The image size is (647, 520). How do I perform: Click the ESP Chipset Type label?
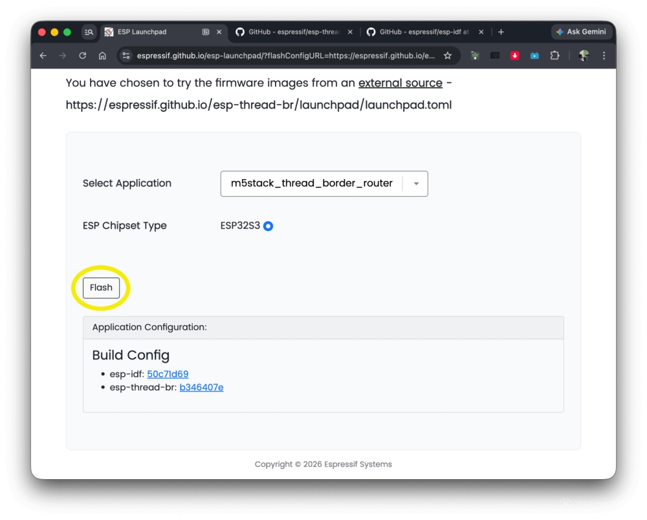pyautogui.click(x=125, y=226)
